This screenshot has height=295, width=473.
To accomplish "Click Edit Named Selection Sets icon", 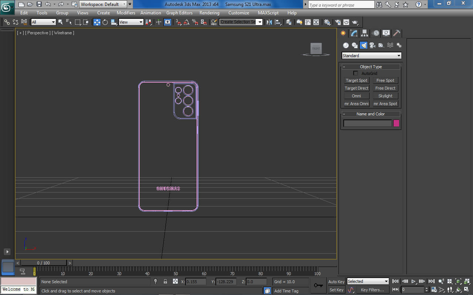I will pyautogui.click(x=214, y=22).
